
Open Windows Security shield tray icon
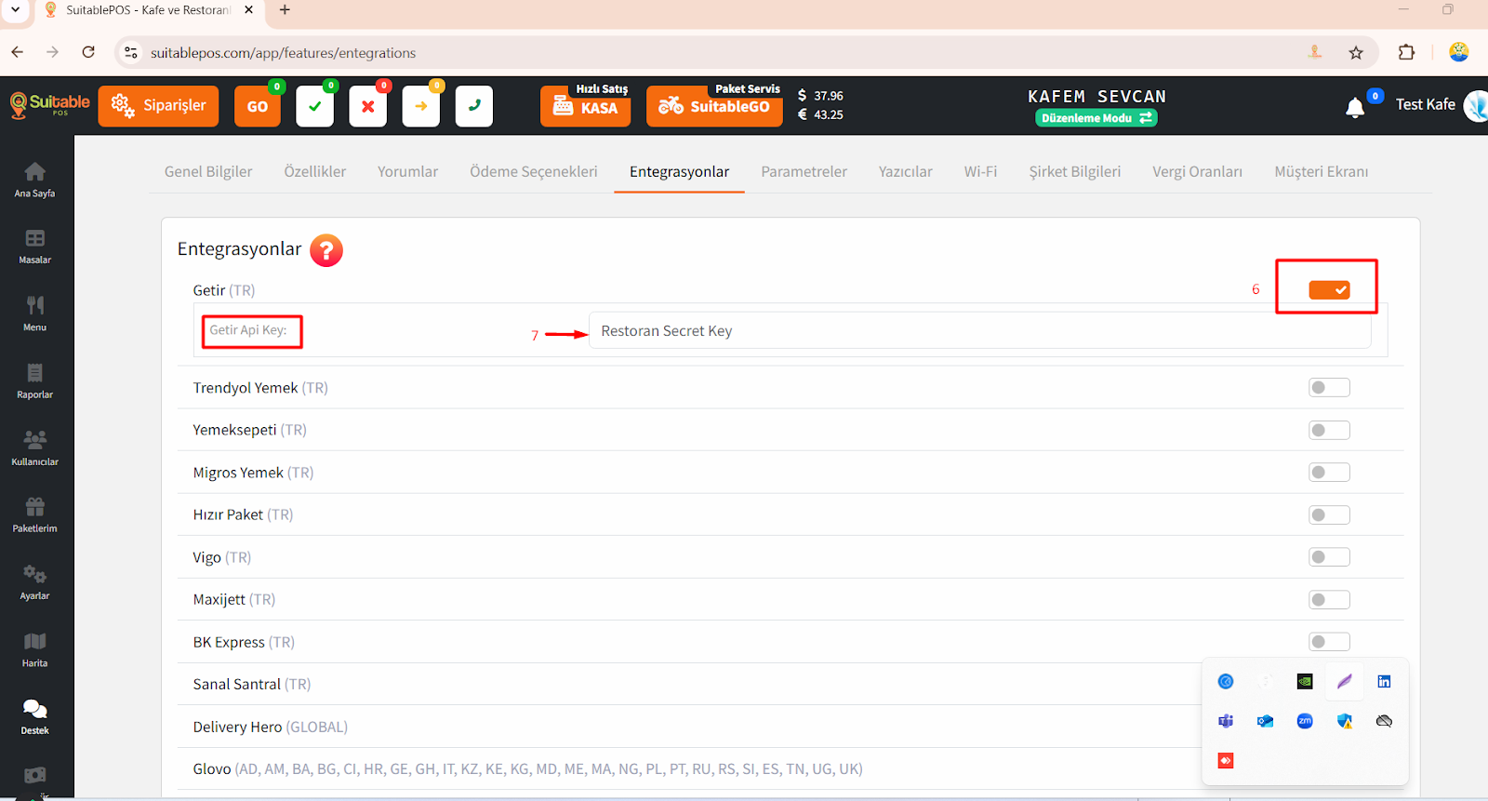[1345, 721]
